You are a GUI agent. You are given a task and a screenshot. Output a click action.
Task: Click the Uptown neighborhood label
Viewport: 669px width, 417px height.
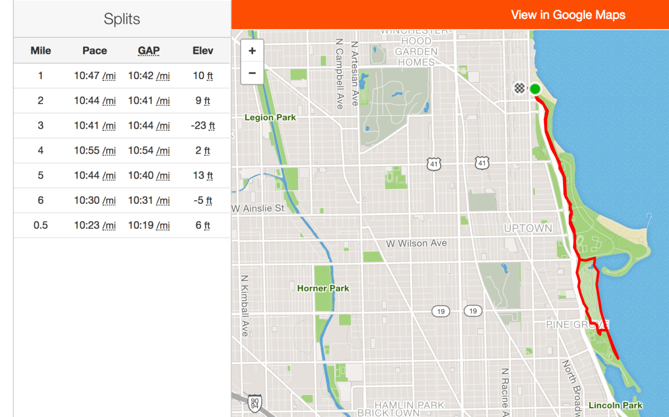point(527,228)
